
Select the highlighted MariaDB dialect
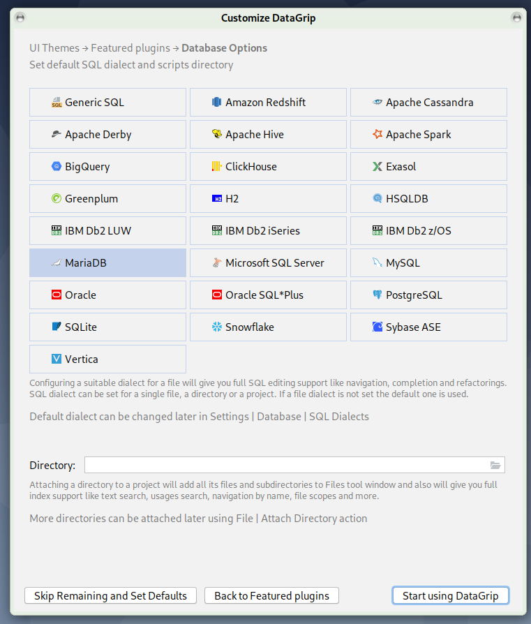(x=107, y=262)
